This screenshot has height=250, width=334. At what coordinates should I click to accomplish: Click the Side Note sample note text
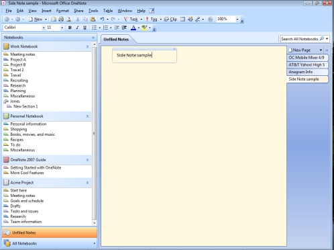pyautogui.click(x=134, y=55)
